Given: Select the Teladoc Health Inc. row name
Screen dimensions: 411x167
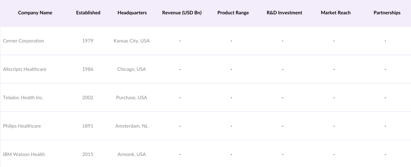Looking at the screenshot, I should pyautogui.click(x=23, y=98).
